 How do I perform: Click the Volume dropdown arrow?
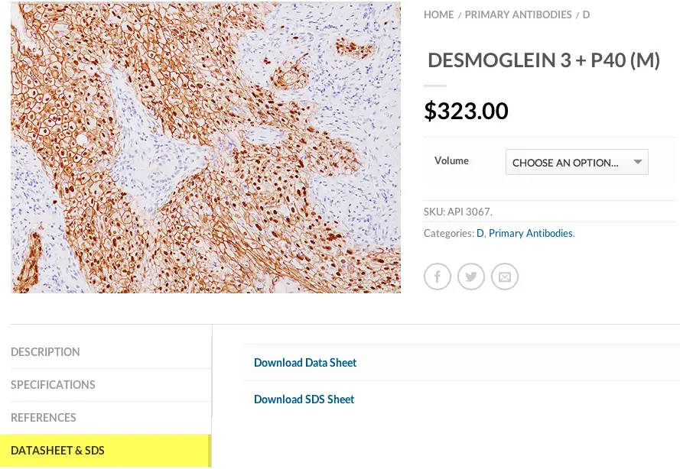tap(638, 162)
